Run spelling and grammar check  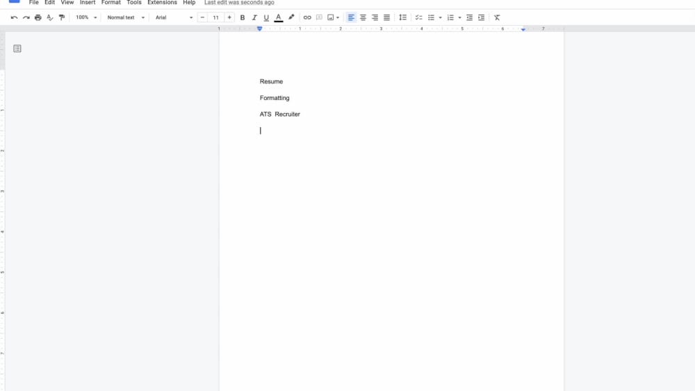pos(49,18)
